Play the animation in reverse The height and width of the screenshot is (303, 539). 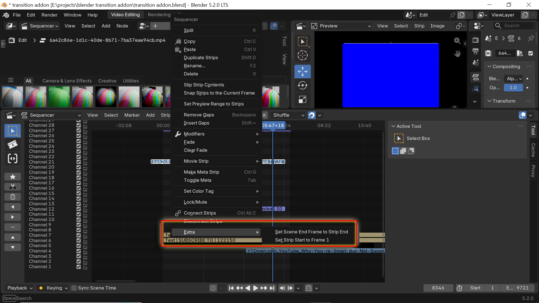(248, 288)
